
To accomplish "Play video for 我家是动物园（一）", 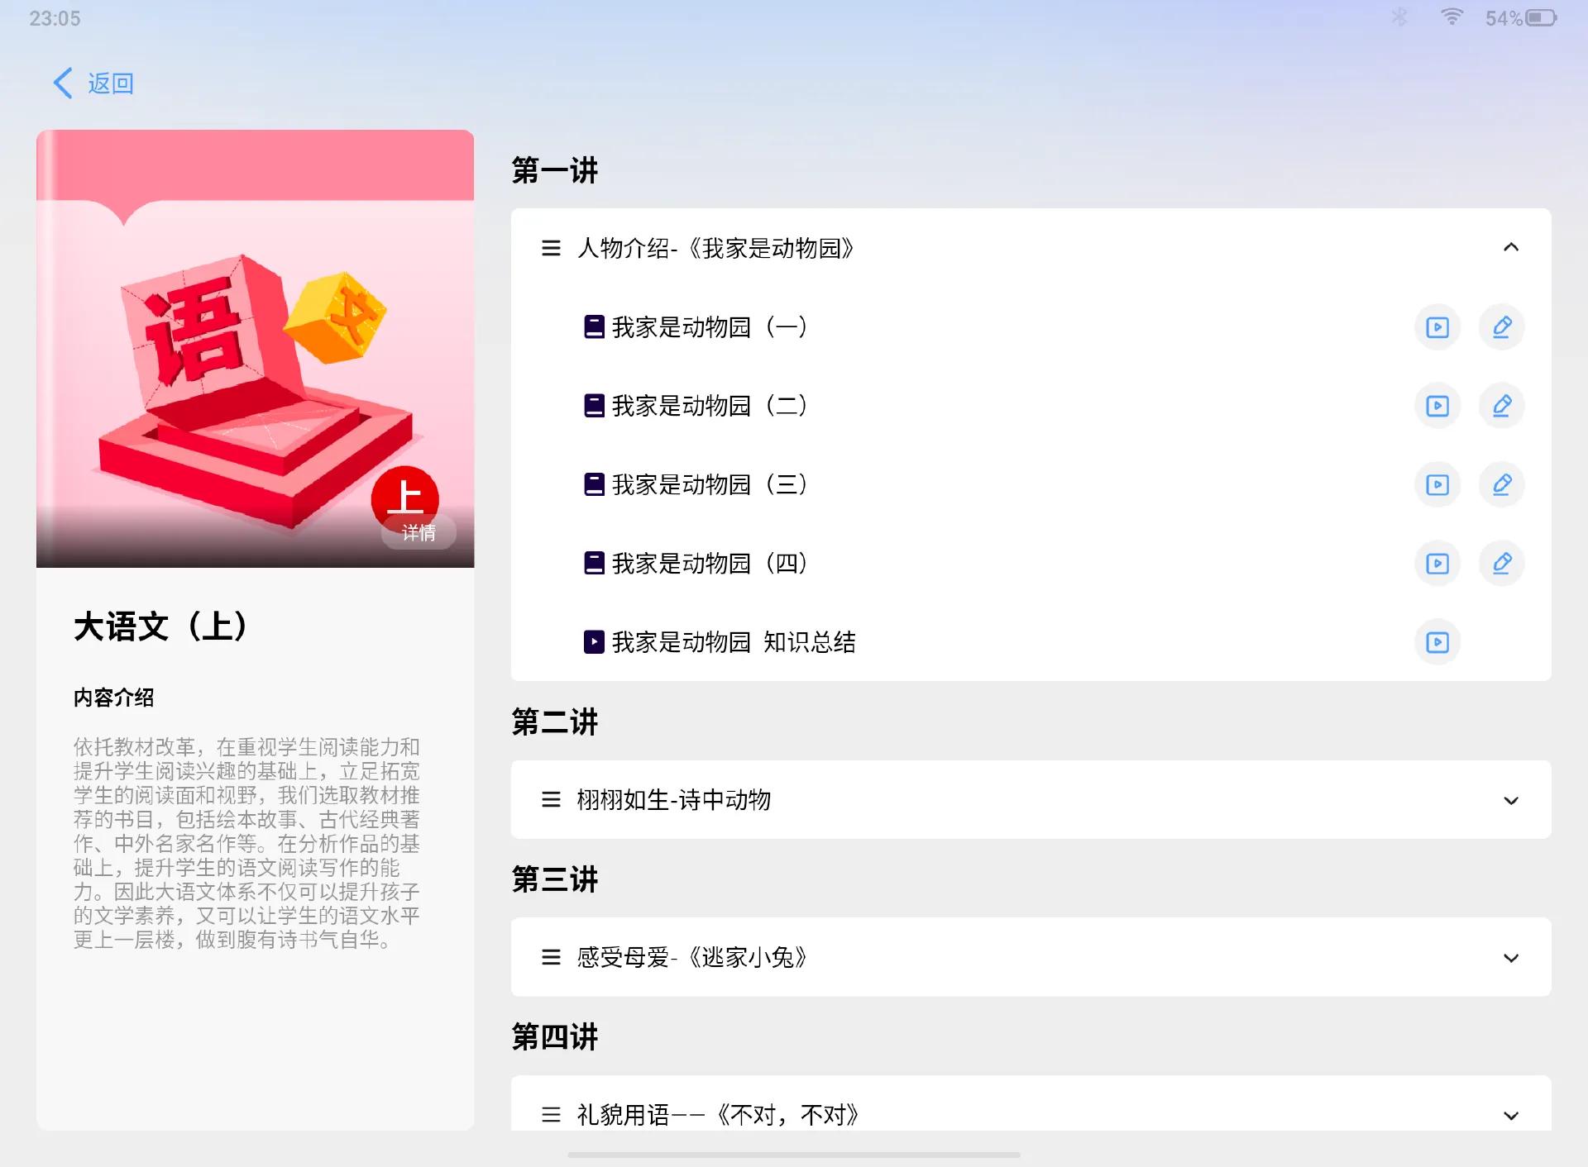I will click(x=1437, y=327).
